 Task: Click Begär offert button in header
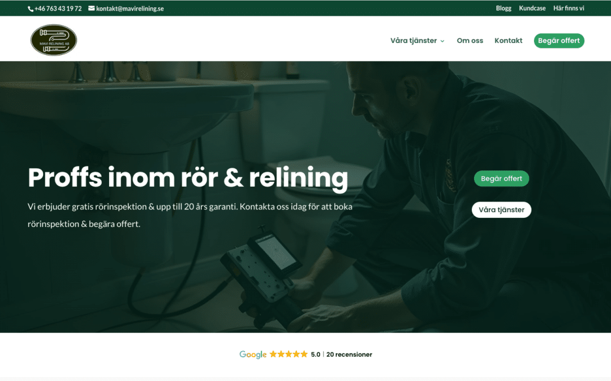[x=559, y=41]
